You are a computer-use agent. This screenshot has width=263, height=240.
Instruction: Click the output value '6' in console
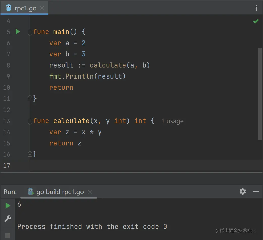tap(19, 204)
